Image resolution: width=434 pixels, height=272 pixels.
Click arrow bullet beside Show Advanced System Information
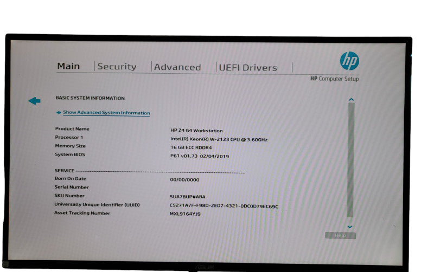pyautogui.click(x=59, y=113)
